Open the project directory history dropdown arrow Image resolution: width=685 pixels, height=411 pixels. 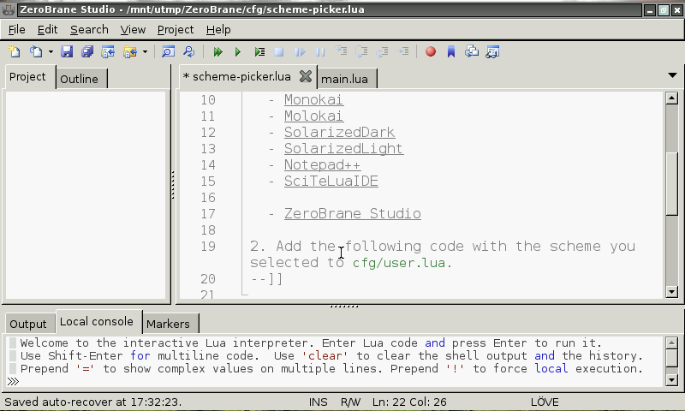coord(145,52)
